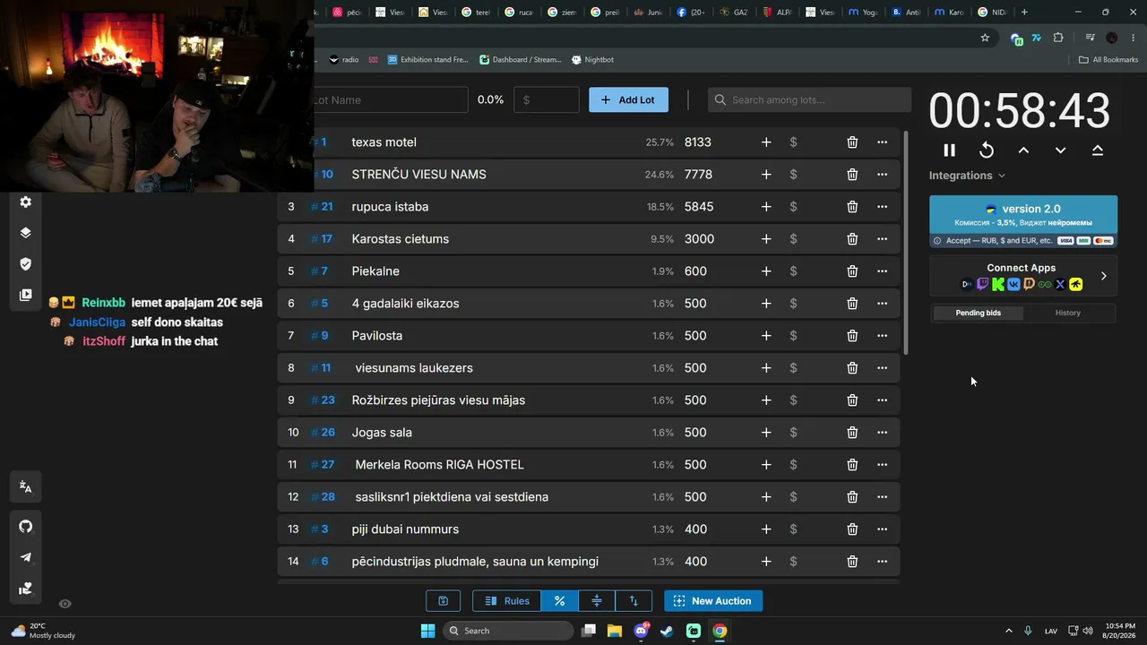Delete the viesunams laukezers lot
Image resolution: width=1147 pixels, height=645 pixels.
click(852, 368)
